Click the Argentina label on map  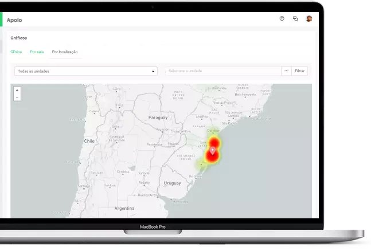(124, 209)
